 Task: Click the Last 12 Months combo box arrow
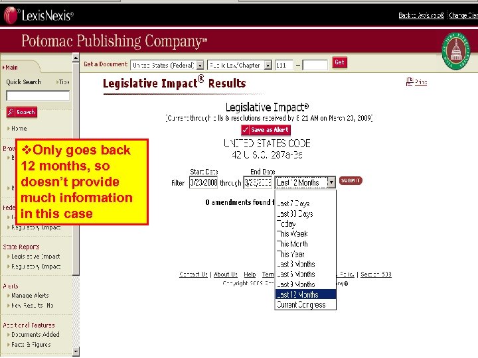tap(331, 182)
